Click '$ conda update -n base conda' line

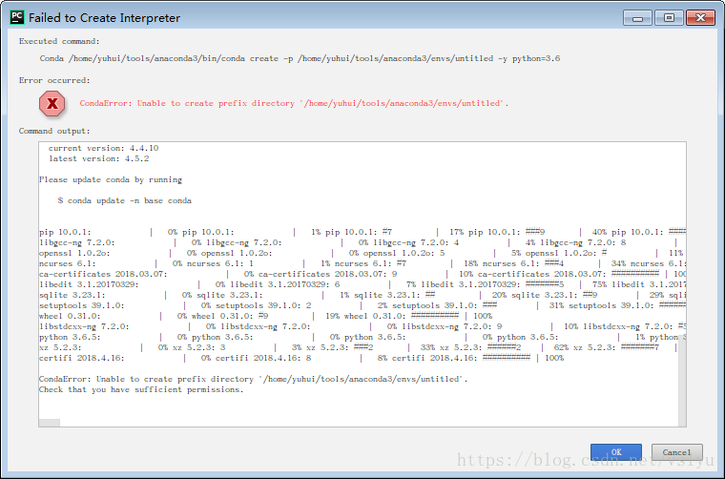click(x=124, y=200)
